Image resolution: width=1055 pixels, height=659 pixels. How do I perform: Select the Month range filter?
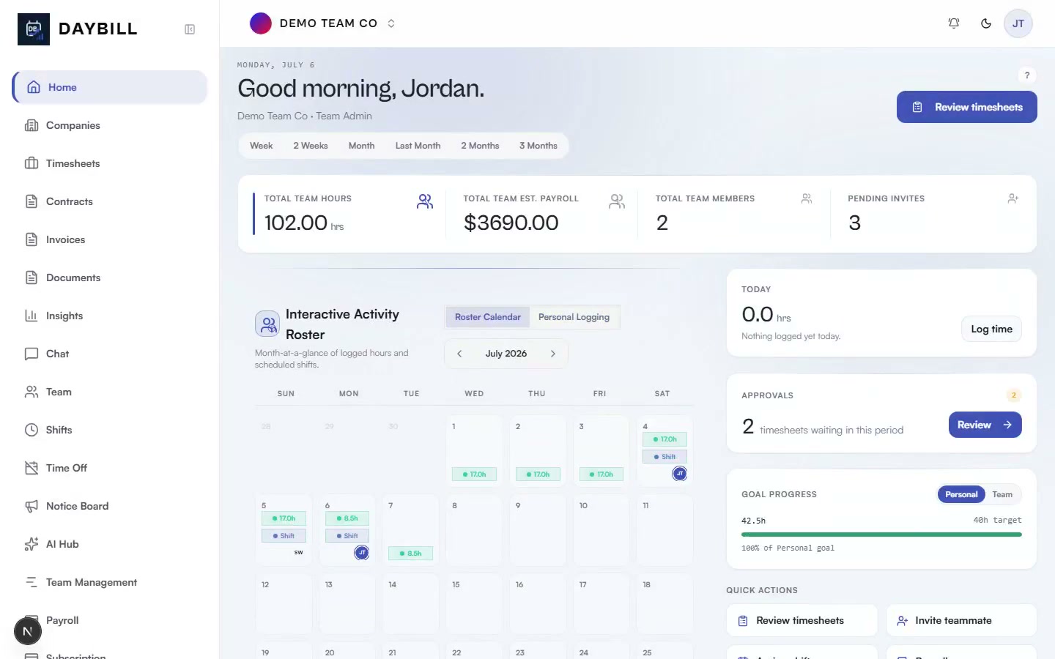361,146
